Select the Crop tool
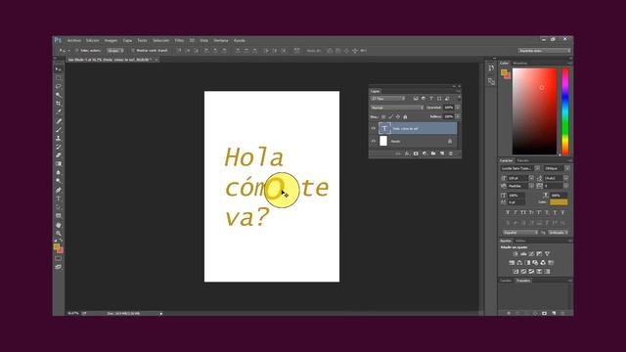The height and width of the screenshot is (352, 626). click(59, 104)
